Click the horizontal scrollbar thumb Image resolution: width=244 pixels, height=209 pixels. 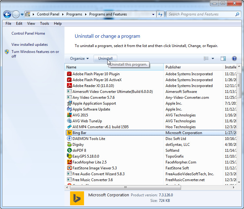[x=126, y=187]
